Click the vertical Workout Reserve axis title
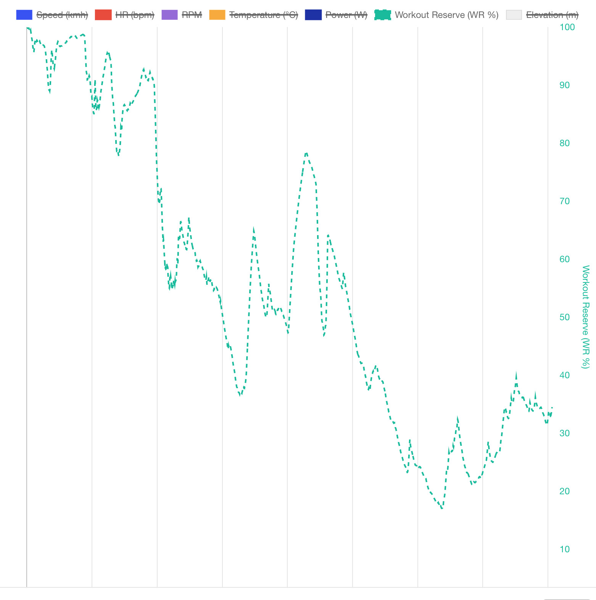Image resolution: width=596 pixels, height=600 pixels. tap(585, 317)
